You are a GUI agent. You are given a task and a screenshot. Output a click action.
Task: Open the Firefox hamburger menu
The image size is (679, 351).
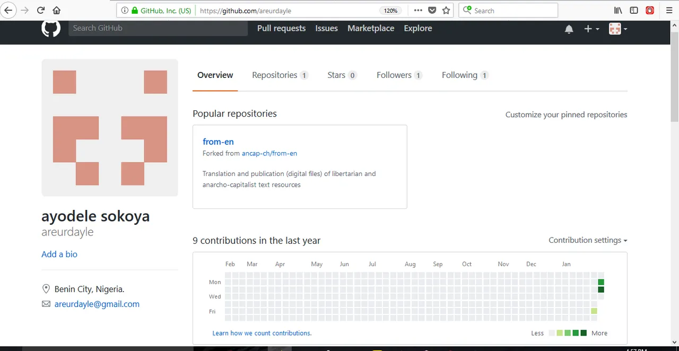[x=669, y=10]
